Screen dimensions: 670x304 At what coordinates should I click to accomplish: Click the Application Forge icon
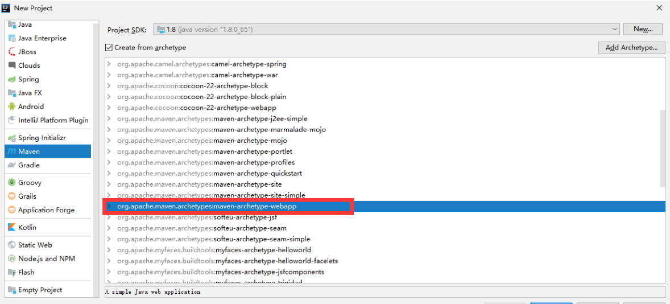(11, 210)
